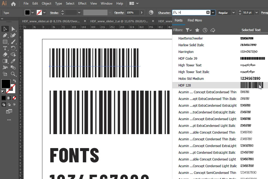Select the Zoom tool magnifier
Screen dimensions: 268x179
point(13,74)
